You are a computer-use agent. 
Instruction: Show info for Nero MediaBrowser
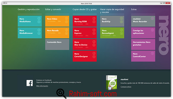coord(39,30)
